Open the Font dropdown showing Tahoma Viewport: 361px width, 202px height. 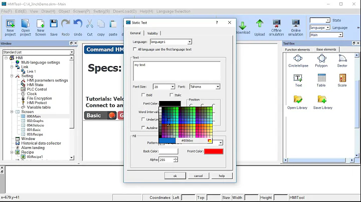tap(218, 86)
